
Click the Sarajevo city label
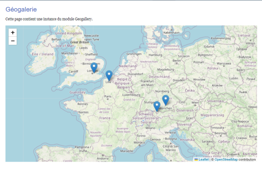point(208,142)
